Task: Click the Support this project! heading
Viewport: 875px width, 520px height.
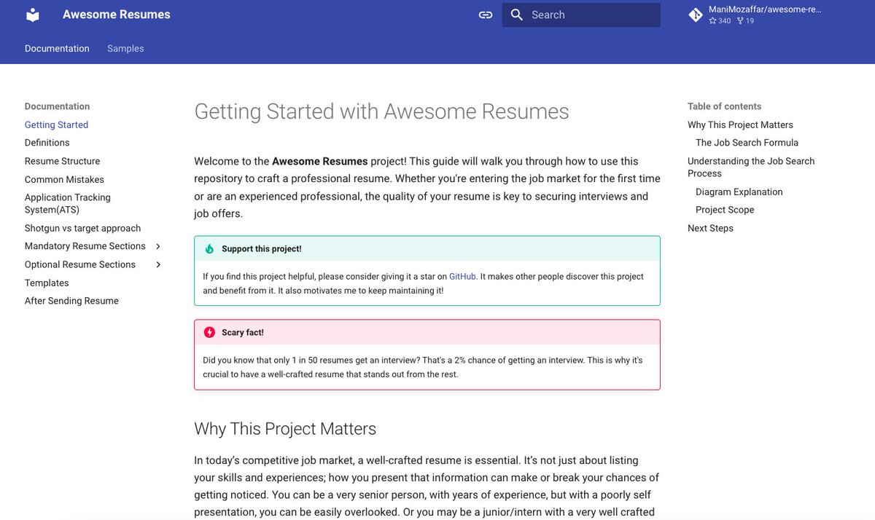Action: (x=262, y=249)
